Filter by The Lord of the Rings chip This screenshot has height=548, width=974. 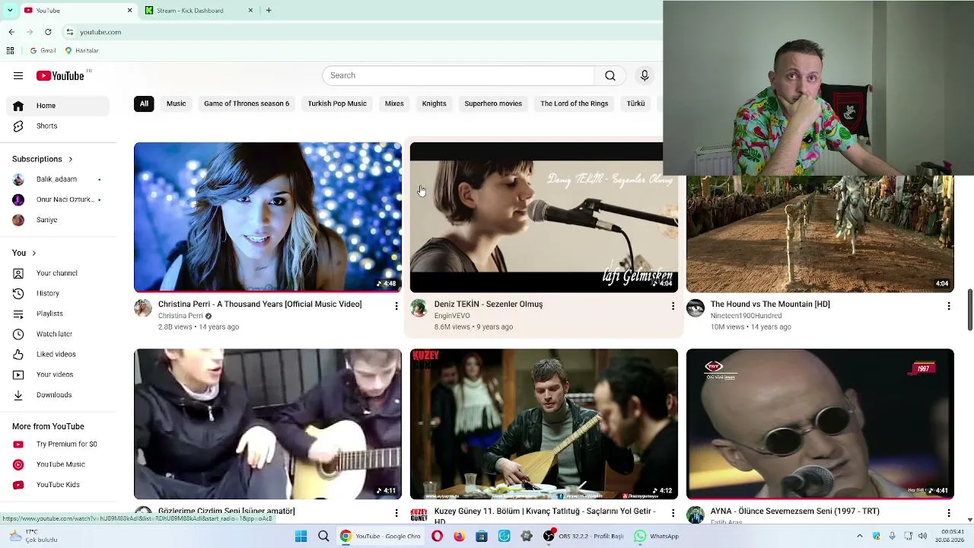(575, 104)
